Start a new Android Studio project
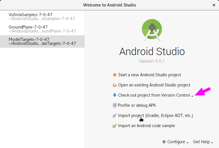This screenshot has width=219, height=148. (149, 75)
